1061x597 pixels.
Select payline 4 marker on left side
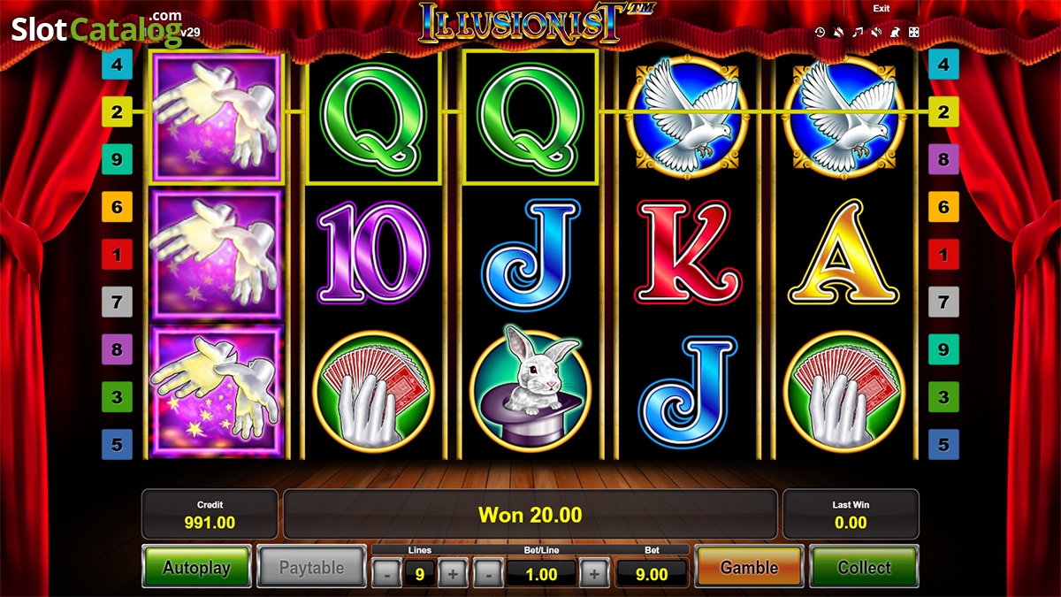click(x=117, y=65)
